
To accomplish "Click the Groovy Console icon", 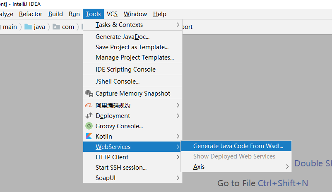I will [89, 126].
